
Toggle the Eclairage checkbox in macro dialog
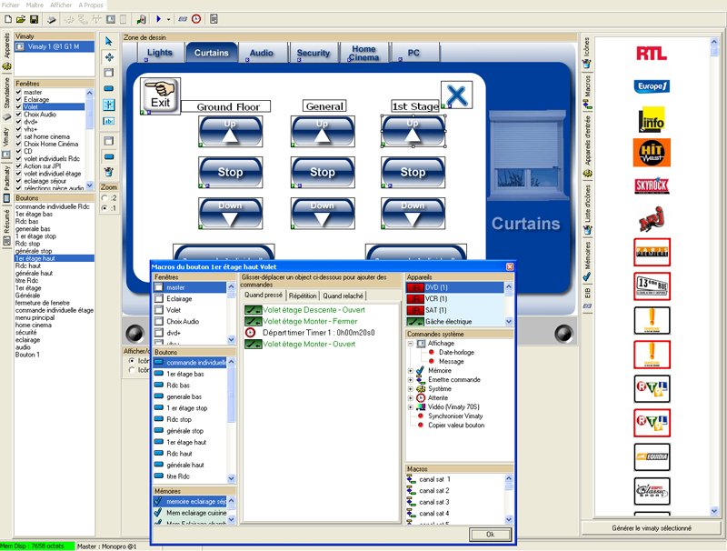click(159, 298)
